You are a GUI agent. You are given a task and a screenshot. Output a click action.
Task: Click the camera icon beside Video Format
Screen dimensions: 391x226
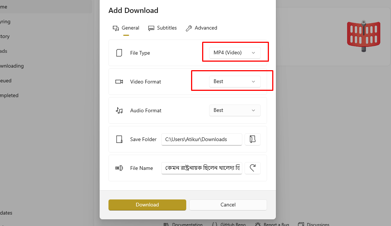point(119,82)
